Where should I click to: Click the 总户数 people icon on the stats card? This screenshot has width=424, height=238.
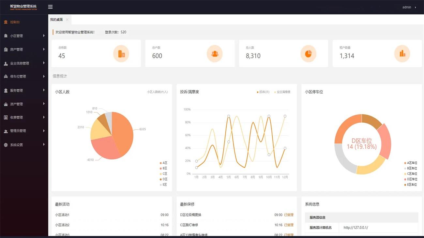pyautogui.click(x=215, y=53)
